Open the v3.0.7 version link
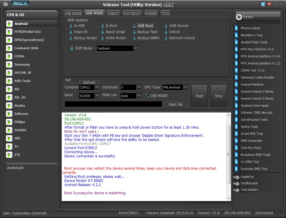 click(x=168, y=5)
